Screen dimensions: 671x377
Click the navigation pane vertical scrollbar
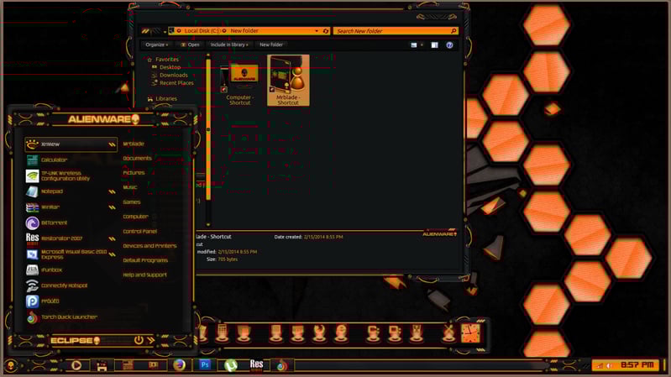(x=208, y=129)
